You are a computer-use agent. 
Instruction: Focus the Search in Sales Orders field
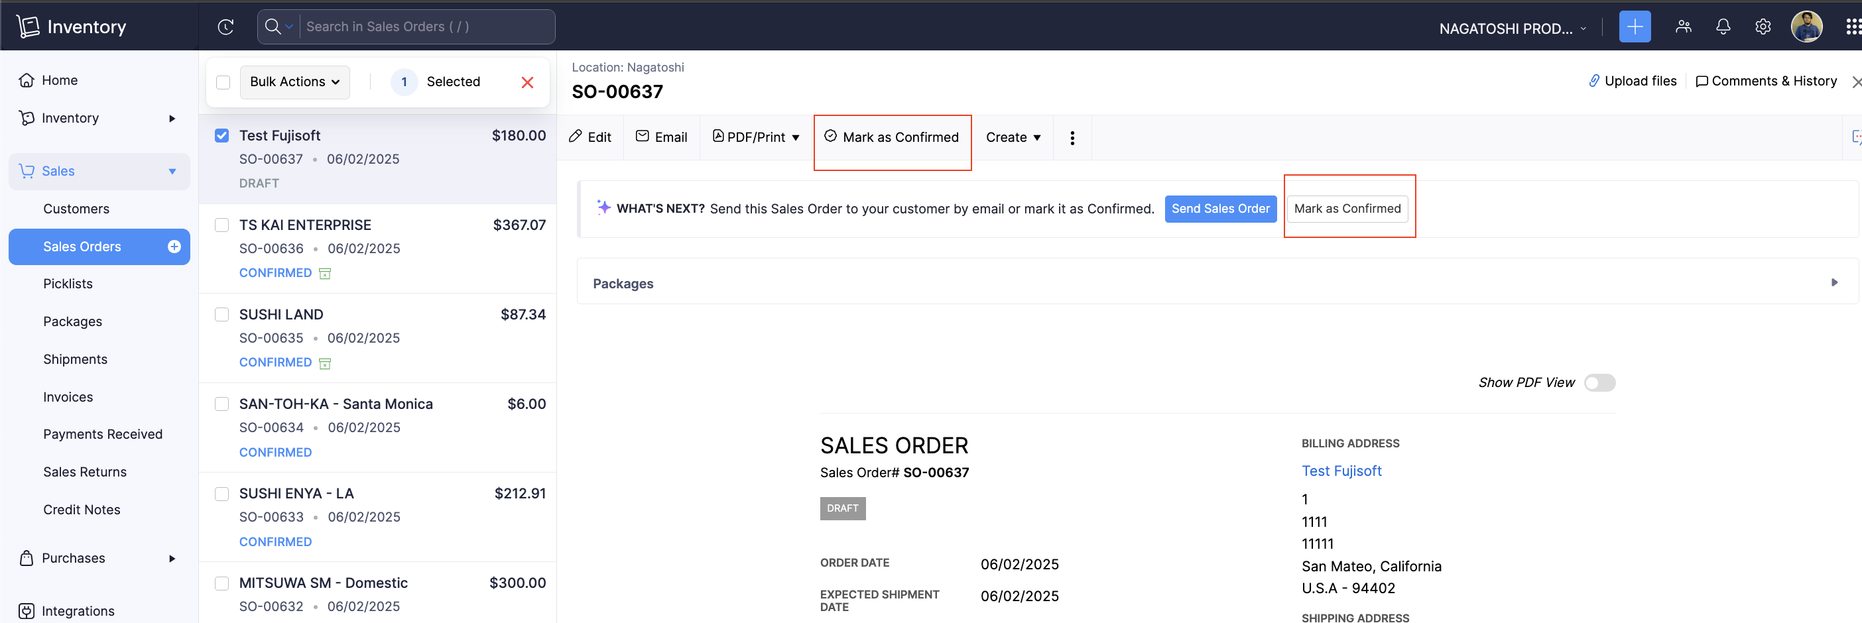tap(426, 27)
